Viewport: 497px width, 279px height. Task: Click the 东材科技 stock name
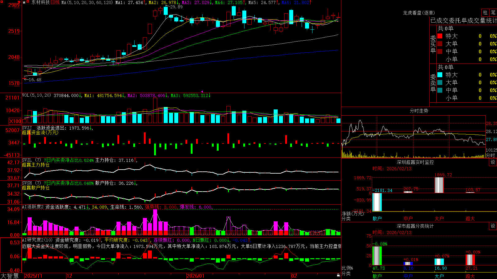[x=40, y=2]
